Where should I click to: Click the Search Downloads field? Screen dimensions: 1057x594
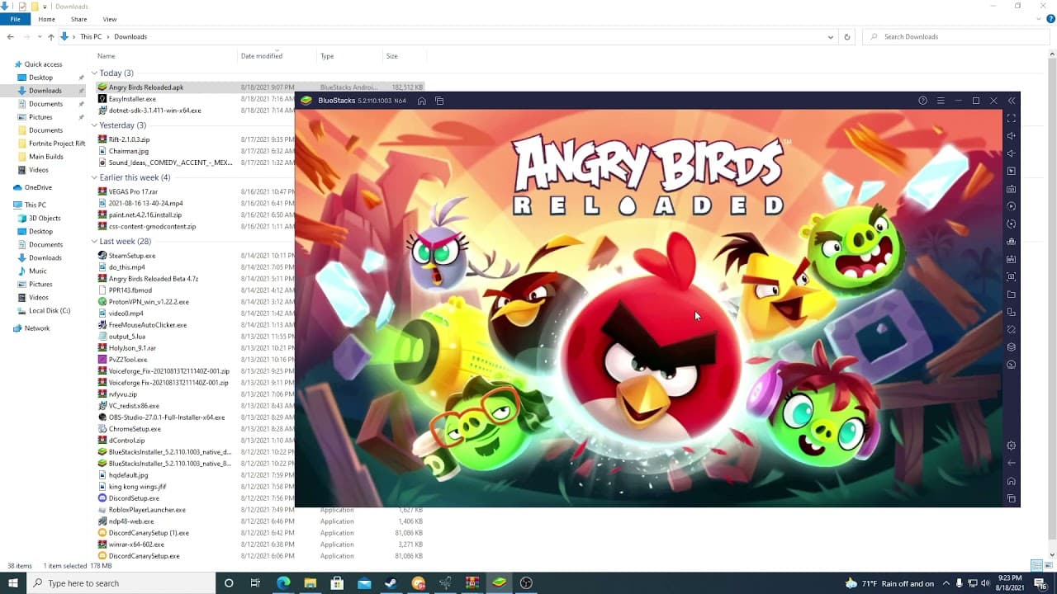(x=958, y=37)
